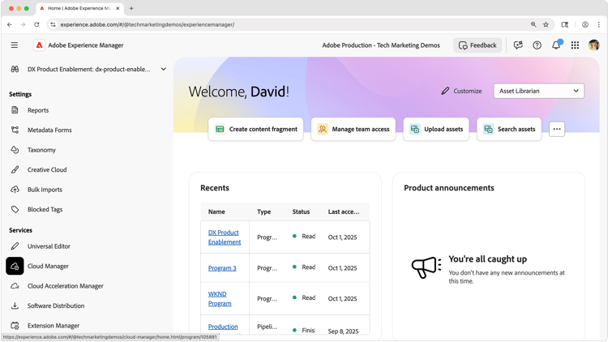Open the WKND Program link
608x342 pixels.
click(x=220, y=298)
